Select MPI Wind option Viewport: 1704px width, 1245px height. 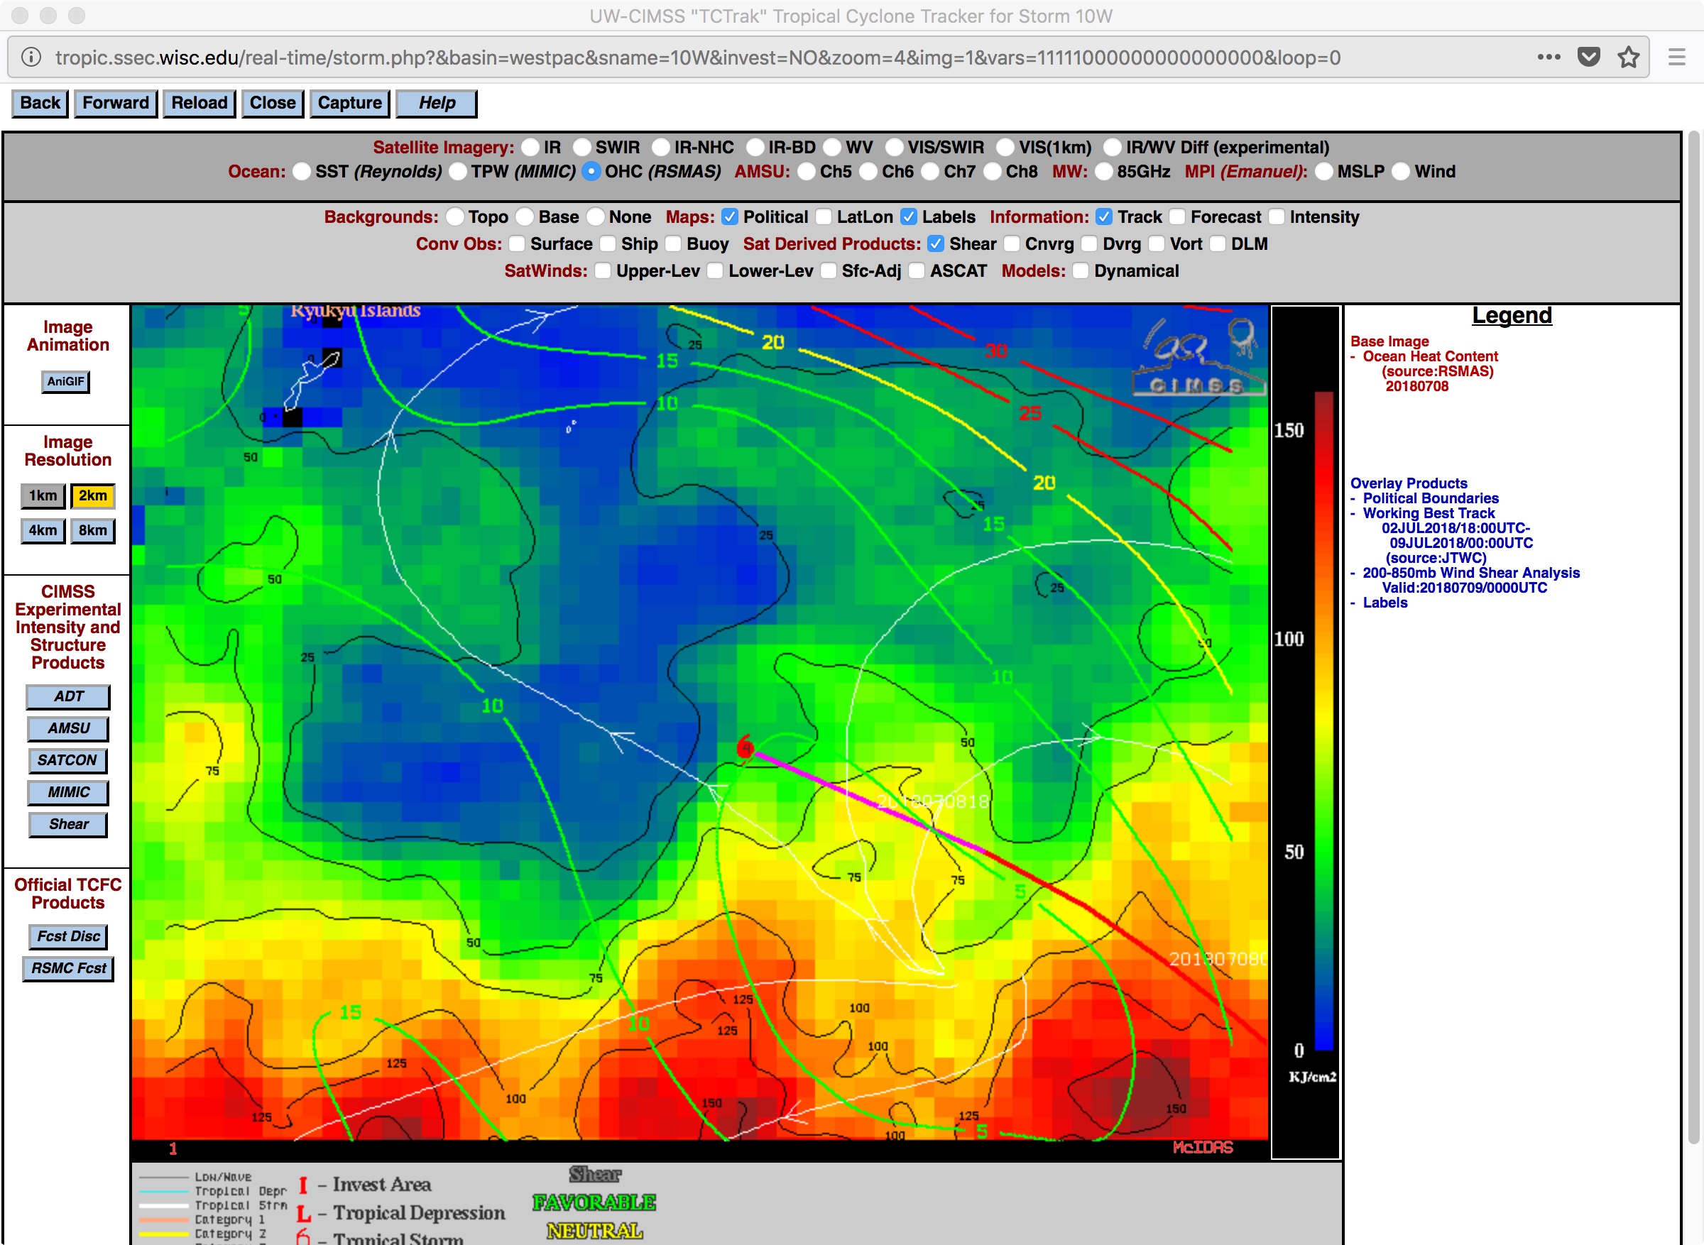tap(1401, 172)
